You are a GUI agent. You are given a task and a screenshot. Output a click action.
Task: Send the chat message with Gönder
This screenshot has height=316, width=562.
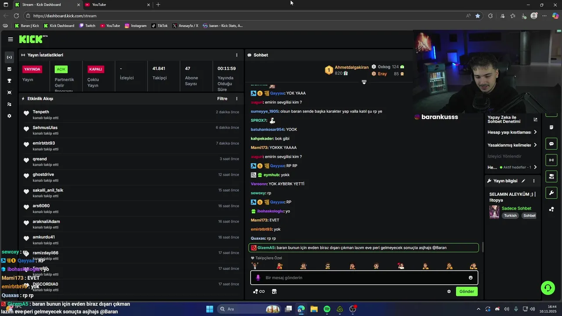click(467, 291)
